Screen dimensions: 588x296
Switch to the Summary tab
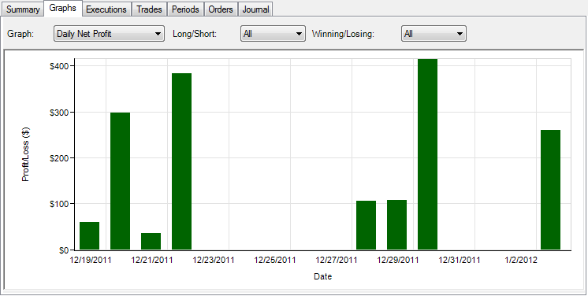(23, 9)
